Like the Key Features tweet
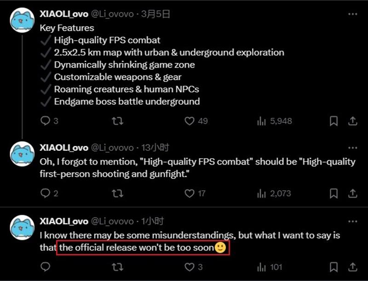The height and width of the screenshot is (281, 368). pos(190,121)
